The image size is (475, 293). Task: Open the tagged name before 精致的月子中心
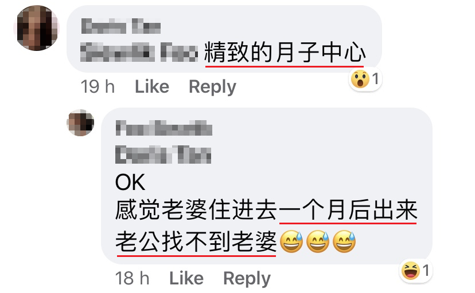click(x=139, y=52)
